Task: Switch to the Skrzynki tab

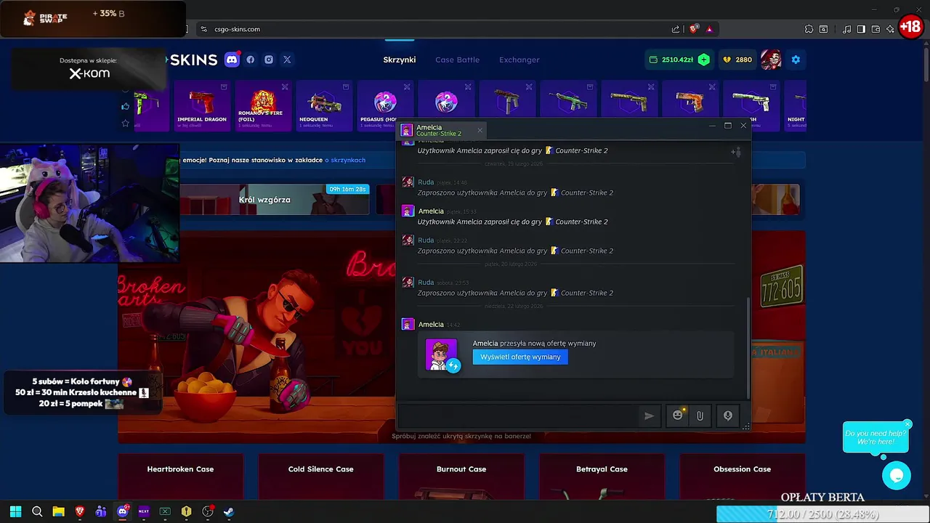Action: 400,60
